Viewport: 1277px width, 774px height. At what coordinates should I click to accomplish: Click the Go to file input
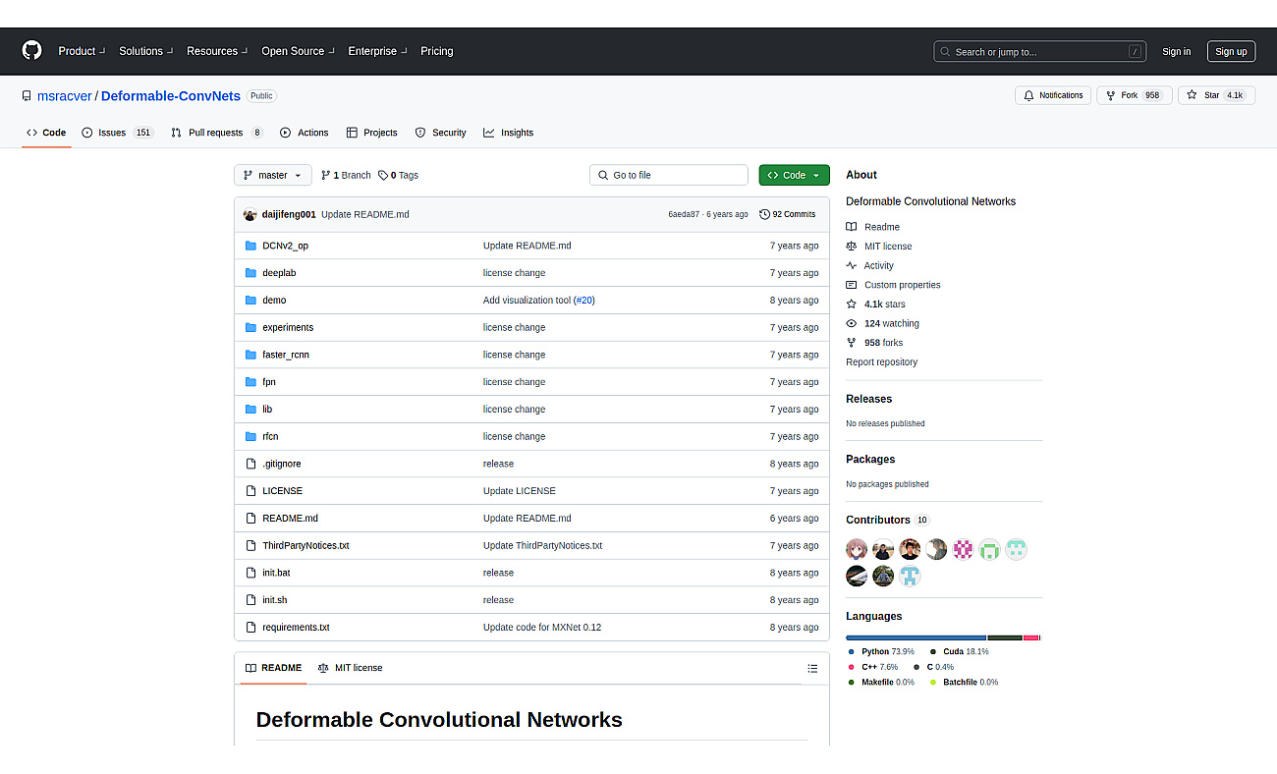(x=669, y=175)
